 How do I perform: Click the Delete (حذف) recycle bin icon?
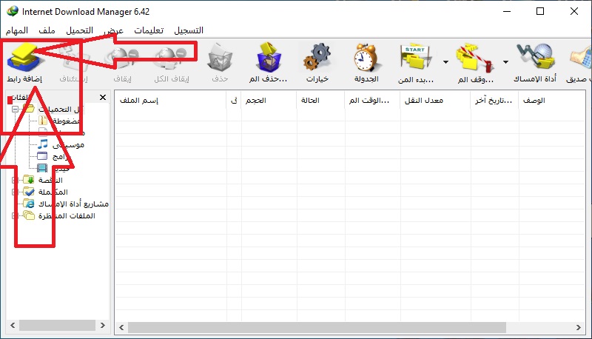(x=220, y=58)
